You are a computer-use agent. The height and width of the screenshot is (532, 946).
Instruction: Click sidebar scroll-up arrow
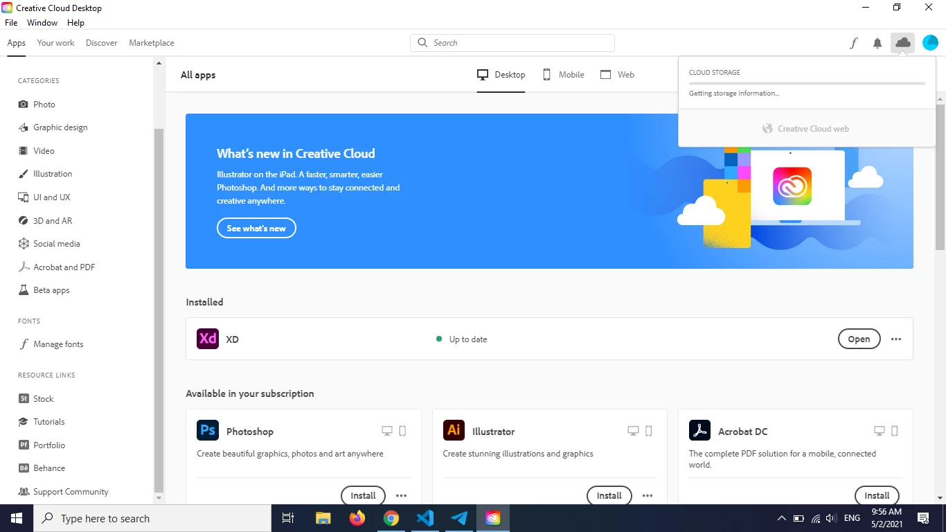tap(159, 63)
